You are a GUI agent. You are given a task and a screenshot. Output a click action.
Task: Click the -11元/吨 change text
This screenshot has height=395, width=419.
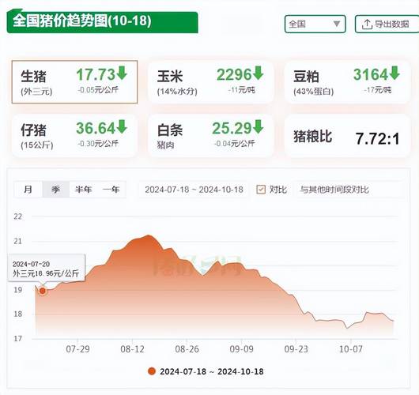242,90
